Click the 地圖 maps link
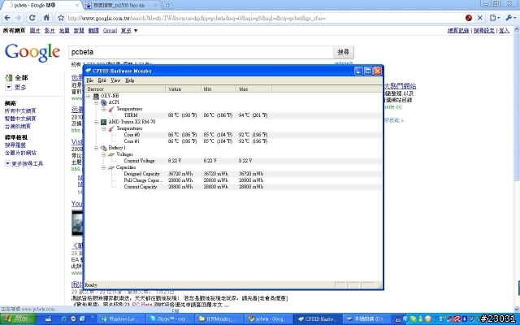Image resolution: width=520 pixels, height=325 pixels. pyautogui.click(x=64, y=31)
